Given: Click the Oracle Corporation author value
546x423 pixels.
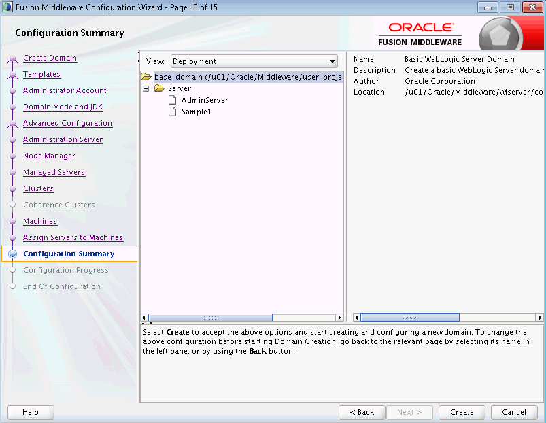Looking at the screenshot, I should (440, 81).
